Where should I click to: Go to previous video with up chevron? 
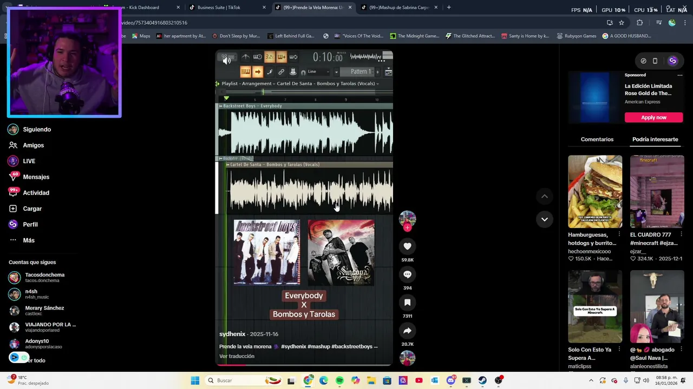click(x=544, y=196)
